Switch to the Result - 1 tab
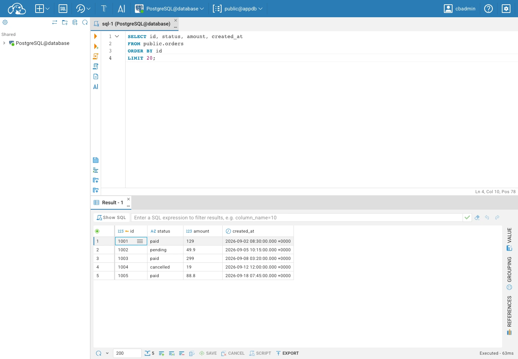The image size is (518, 359). (x=109, y=202)
